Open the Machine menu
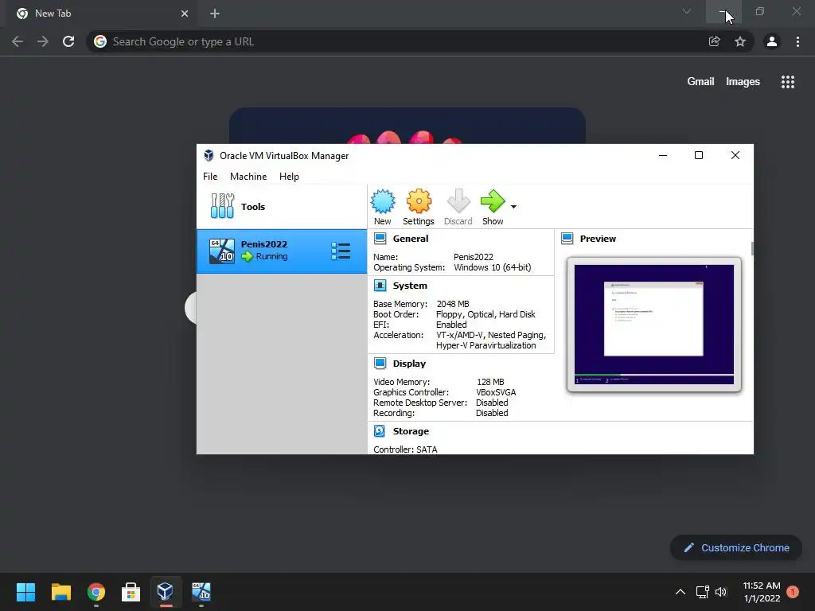Screen dimensions: 815x611 (x=248, y=176)
